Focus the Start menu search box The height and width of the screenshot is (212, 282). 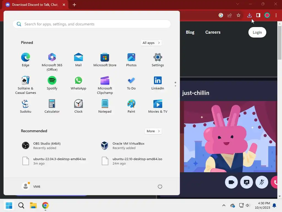point(92,24)
